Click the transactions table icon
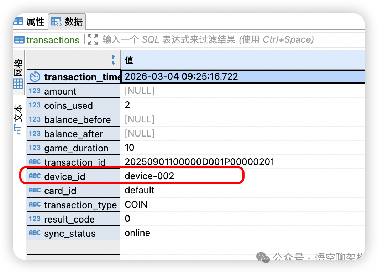Image resolution: width=378 pixels, height=273 pixels. pos(19,40)
